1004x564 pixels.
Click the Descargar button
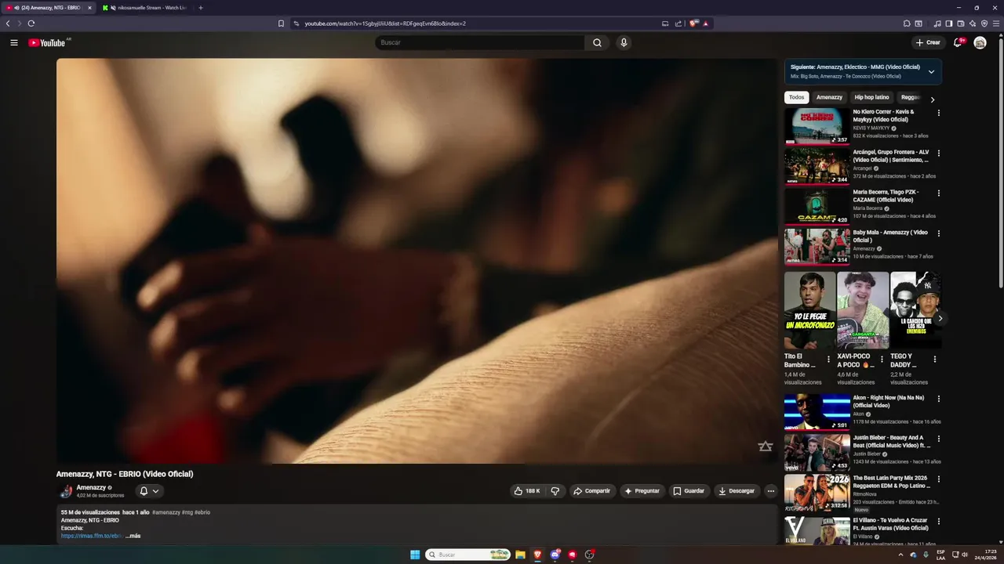coord(737,491)
